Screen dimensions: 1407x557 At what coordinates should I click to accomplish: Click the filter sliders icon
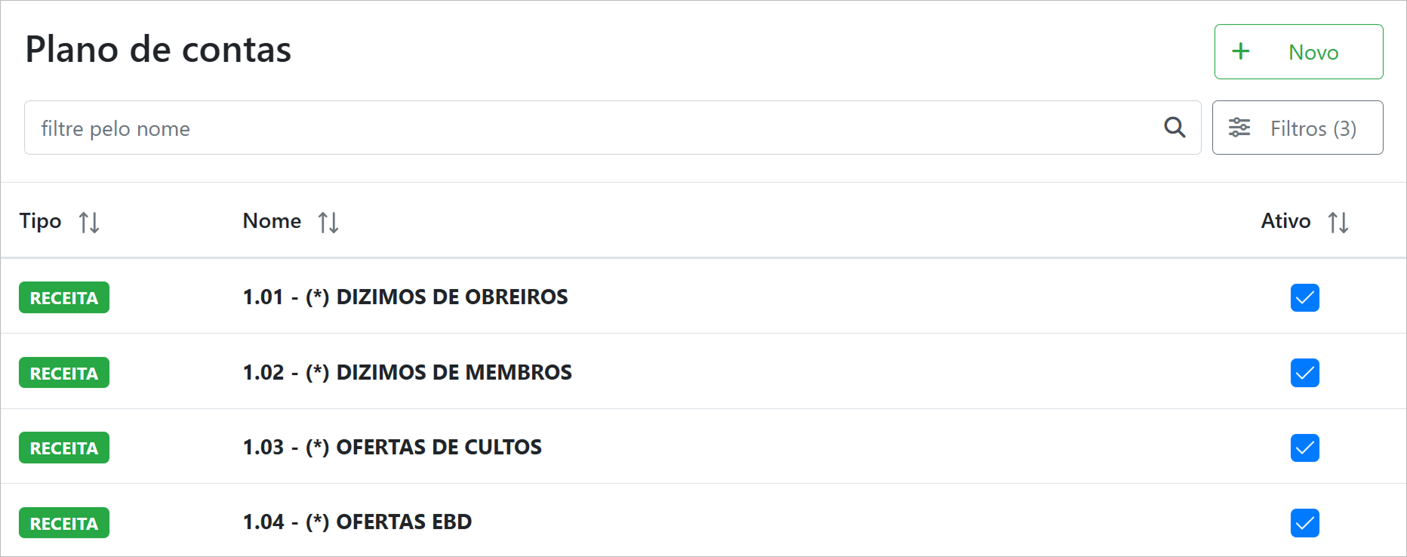(x=1239, y=128)
